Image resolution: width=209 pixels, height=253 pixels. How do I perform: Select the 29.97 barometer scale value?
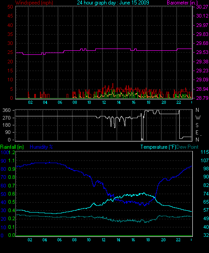(202, 25)
